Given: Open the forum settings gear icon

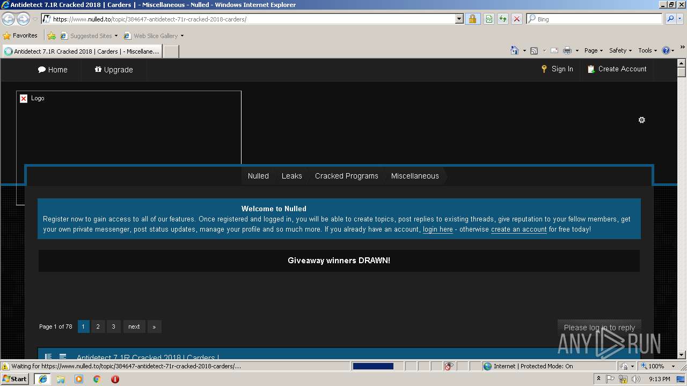Looking at the screenshot, I should tap(641, 120).
